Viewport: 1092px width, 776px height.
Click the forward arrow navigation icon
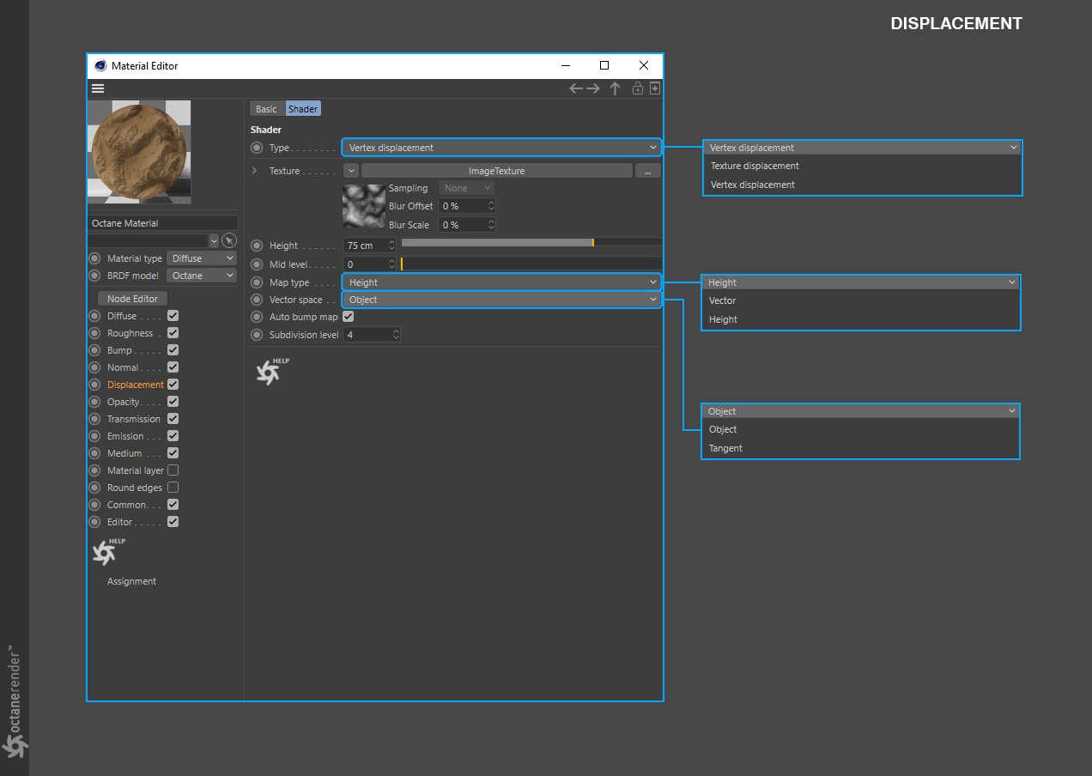point(593,88)
